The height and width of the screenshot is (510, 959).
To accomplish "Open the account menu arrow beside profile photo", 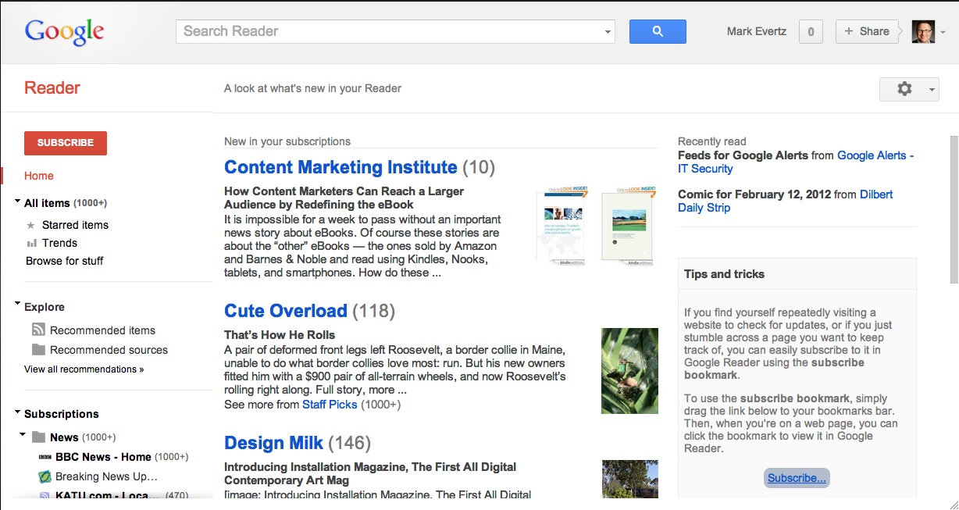I will pyautogui.click(x=943, y=33).
